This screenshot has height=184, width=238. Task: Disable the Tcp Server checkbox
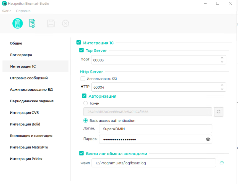(81, 50)
